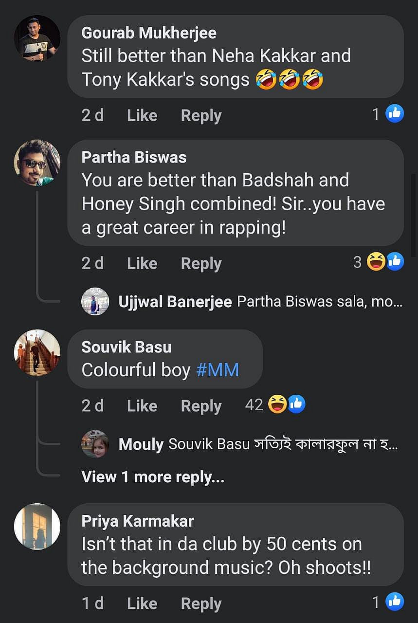This screenshot has width=418, height=623.
Task: Open the #MM hashtag link
Action: coord(218,370)
